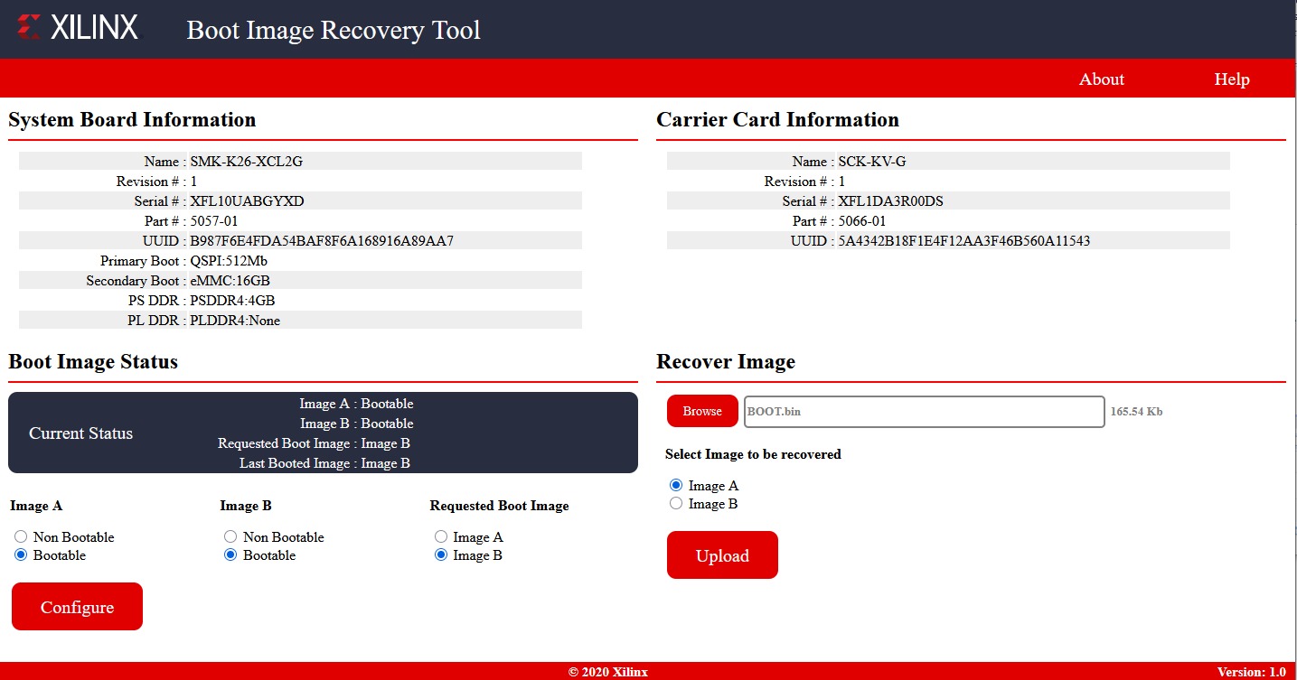Choose Image A as Requested Boot Image
This screenshot has height=680, width=1297.
[441, 537]
